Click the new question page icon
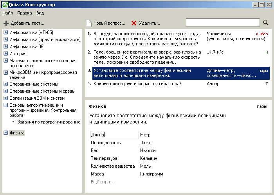The height and width of the screenshot is (195, 274). [x=89, y=23]
